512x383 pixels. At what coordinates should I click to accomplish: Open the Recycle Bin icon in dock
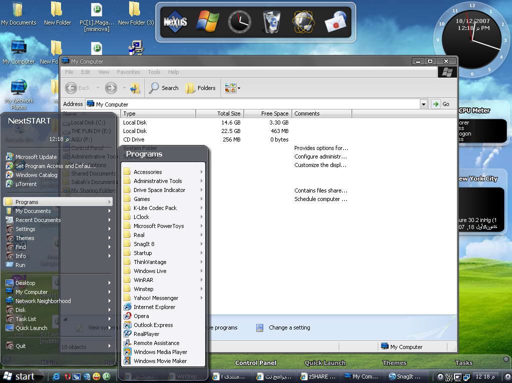pyautogui.click(x=272, y=21)
